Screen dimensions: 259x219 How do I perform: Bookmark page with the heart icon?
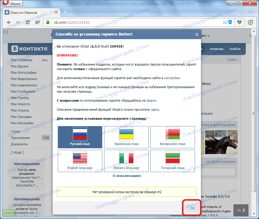click(x=239, y=22)
